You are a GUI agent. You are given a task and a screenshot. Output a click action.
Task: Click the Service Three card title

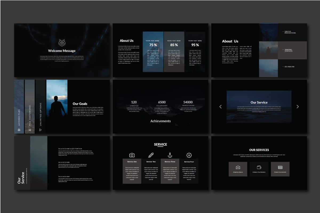pos(170,162)
